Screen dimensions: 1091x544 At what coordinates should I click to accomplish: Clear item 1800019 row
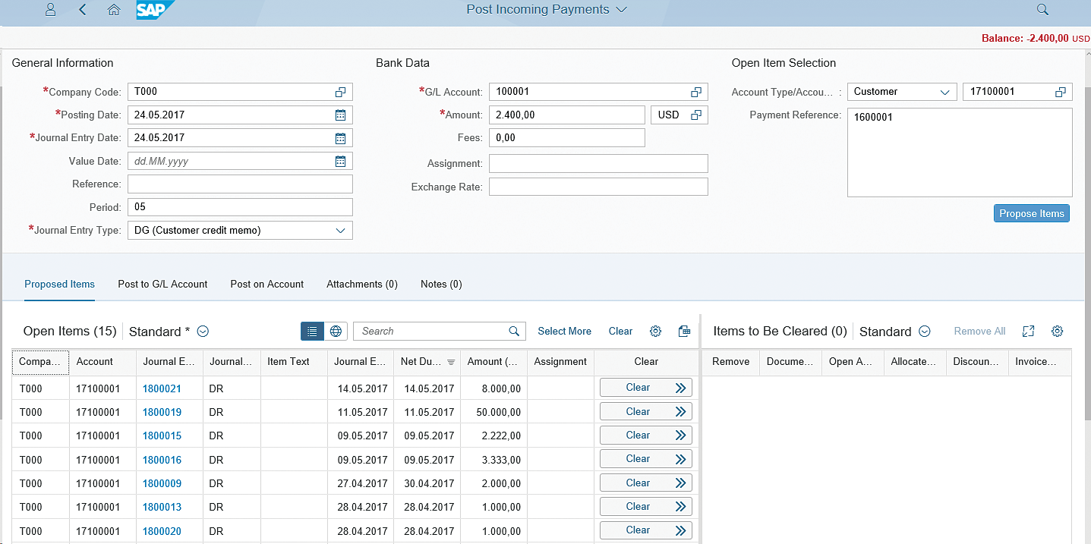coord(646,411)
